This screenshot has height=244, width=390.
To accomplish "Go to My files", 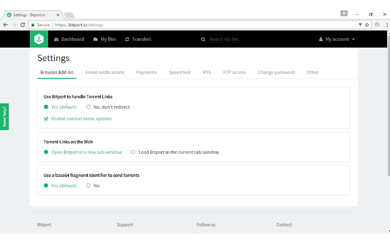I will click(105, 39).
